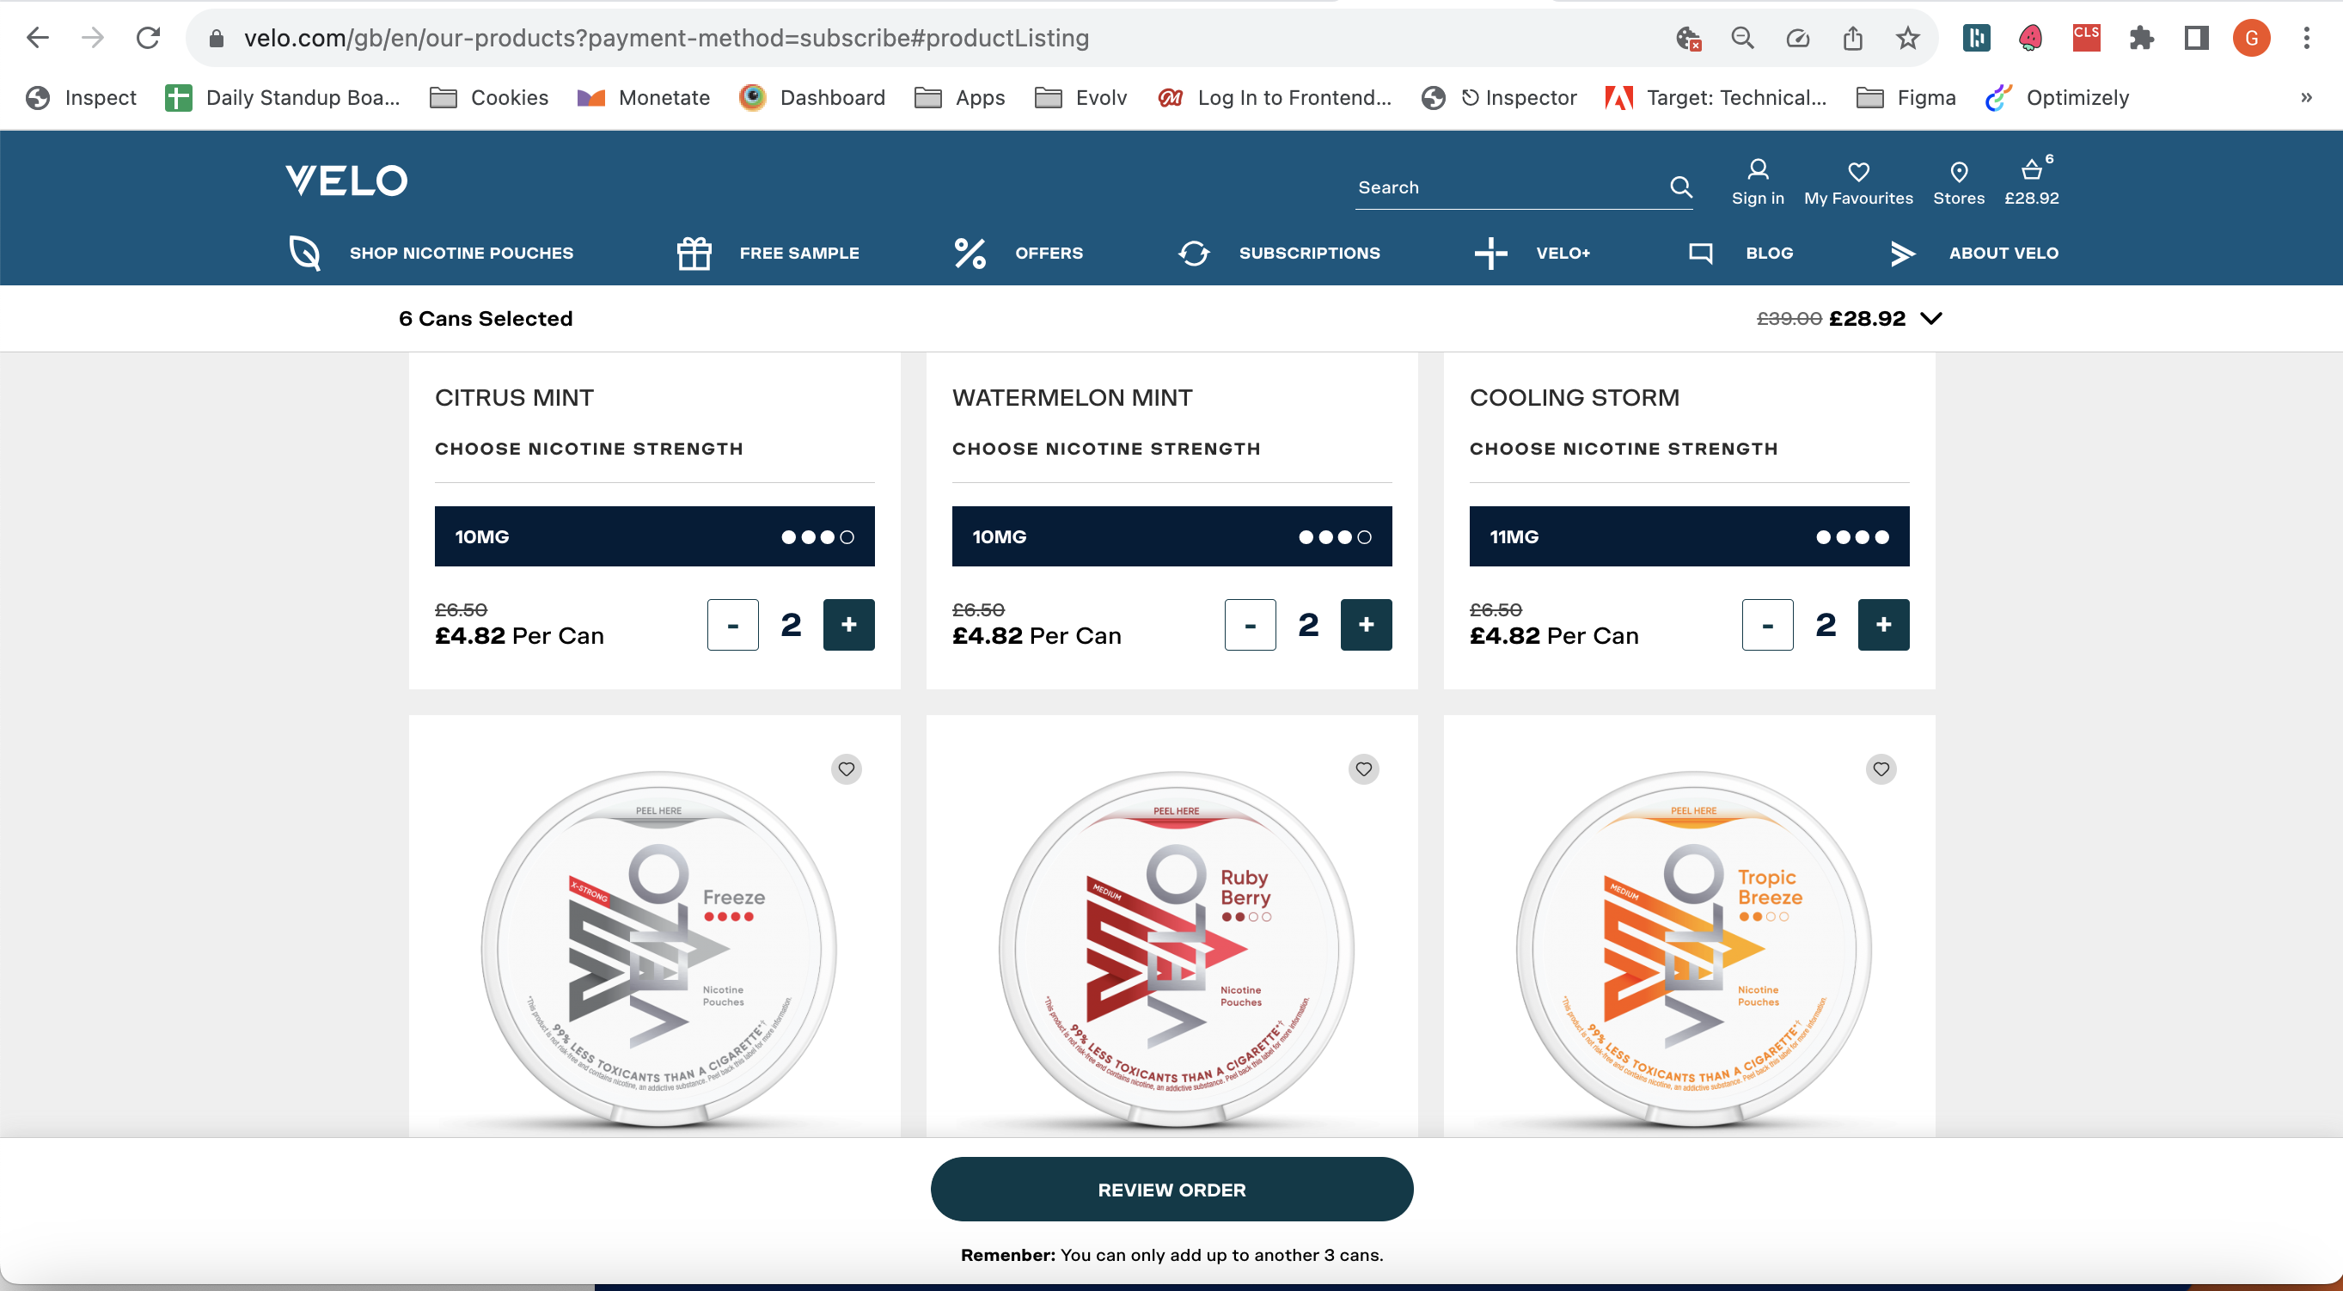
Task: Favourite the Freeze can using heart toggle
Action: [846, 769]
